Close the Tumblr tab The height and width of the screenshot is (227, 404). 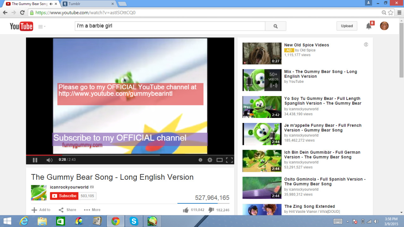point(113,4)
